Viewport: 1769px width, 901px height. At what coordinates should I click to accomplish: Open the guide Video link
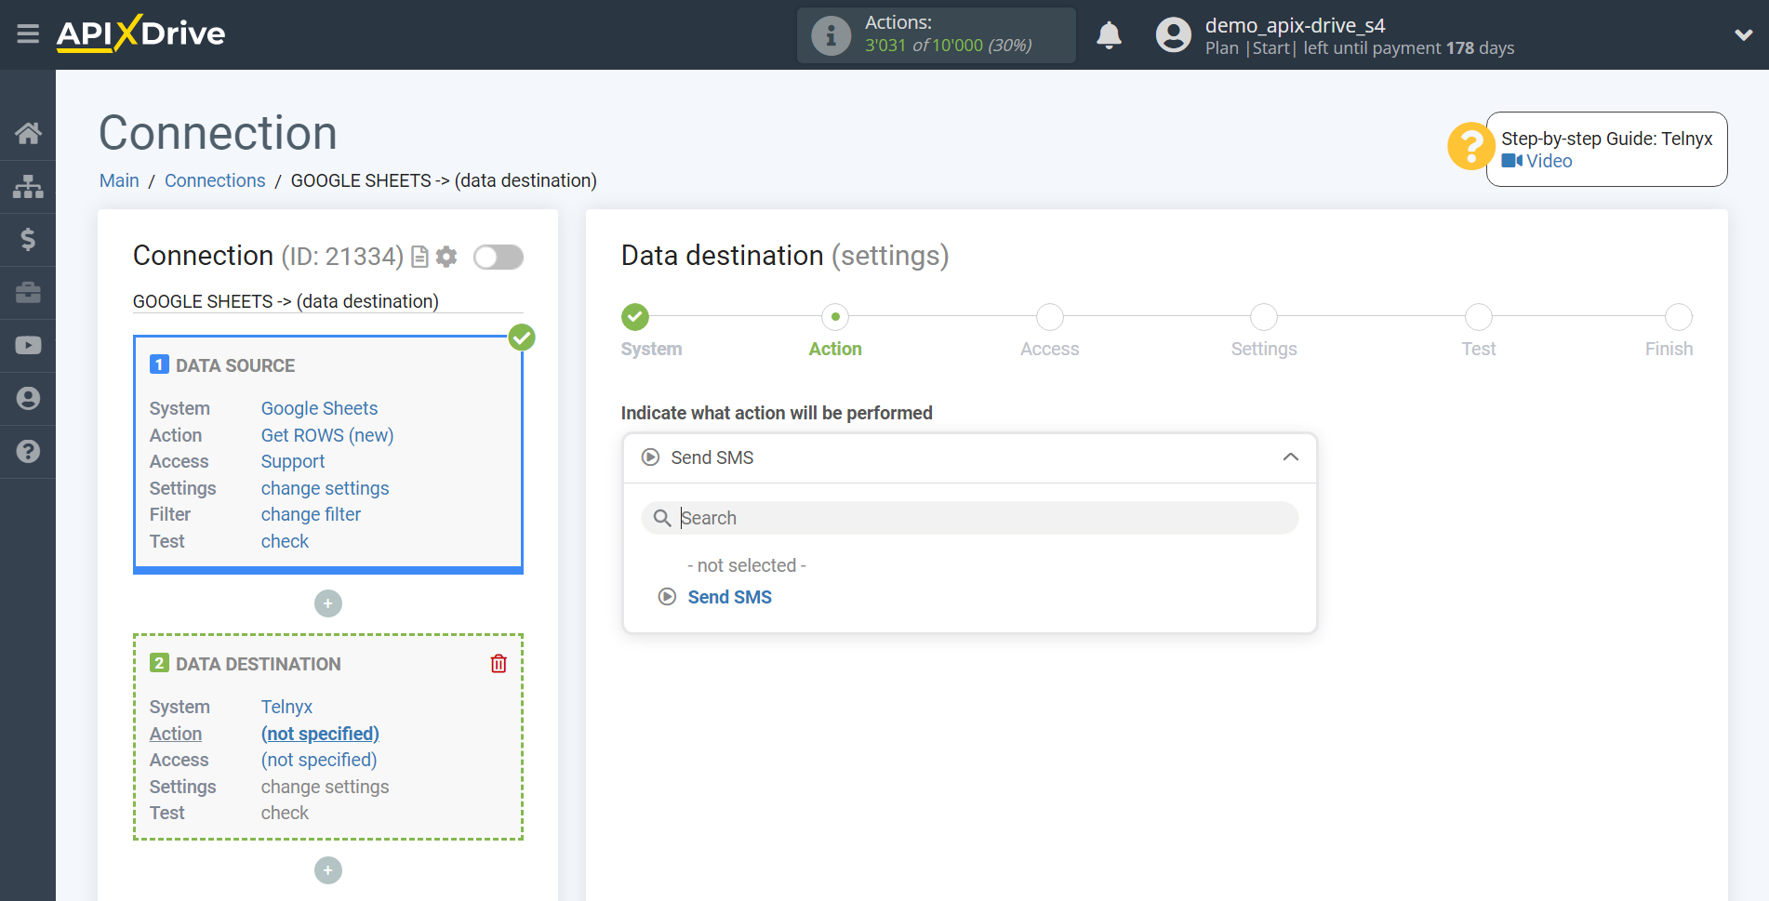[x=1537, y=161]
